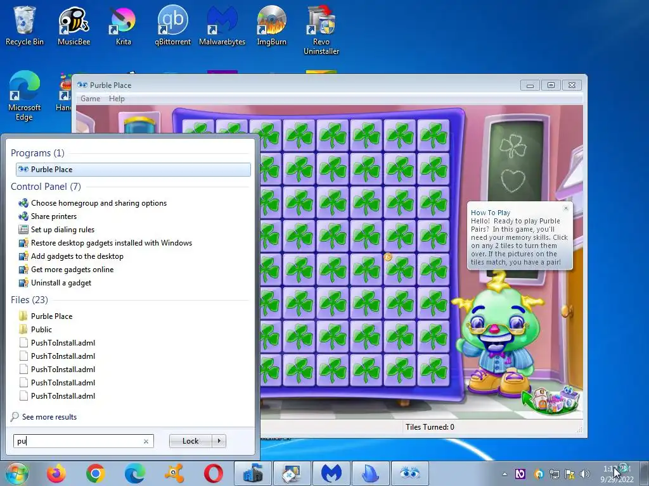Open Avast from the taskbar
This screenshot has height=486, width=649.
point(174,473)
